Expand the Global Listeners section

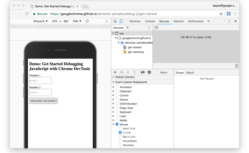point(113,77)
